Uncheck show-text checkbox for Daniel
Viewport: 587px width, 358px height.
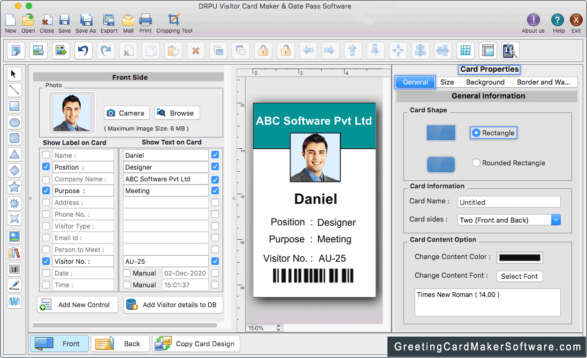pyautogui.click(x=215, y=155)
